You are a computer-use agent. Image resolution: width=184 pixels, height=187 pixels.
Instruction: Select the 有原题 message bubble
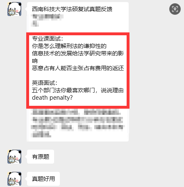(x=41, y=157)
